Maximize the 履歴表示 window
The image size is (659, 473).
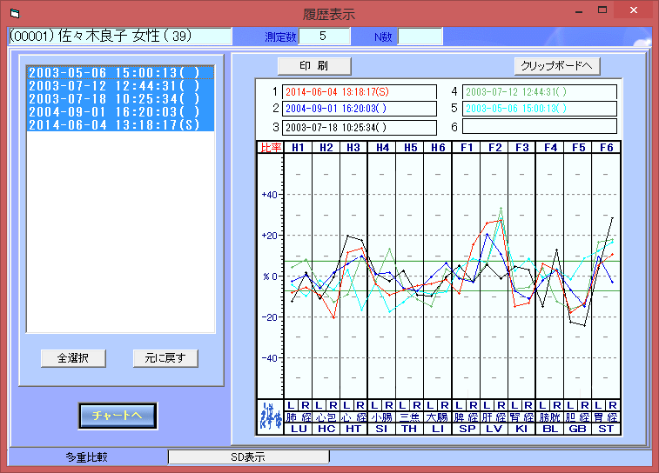click(602, 10)
